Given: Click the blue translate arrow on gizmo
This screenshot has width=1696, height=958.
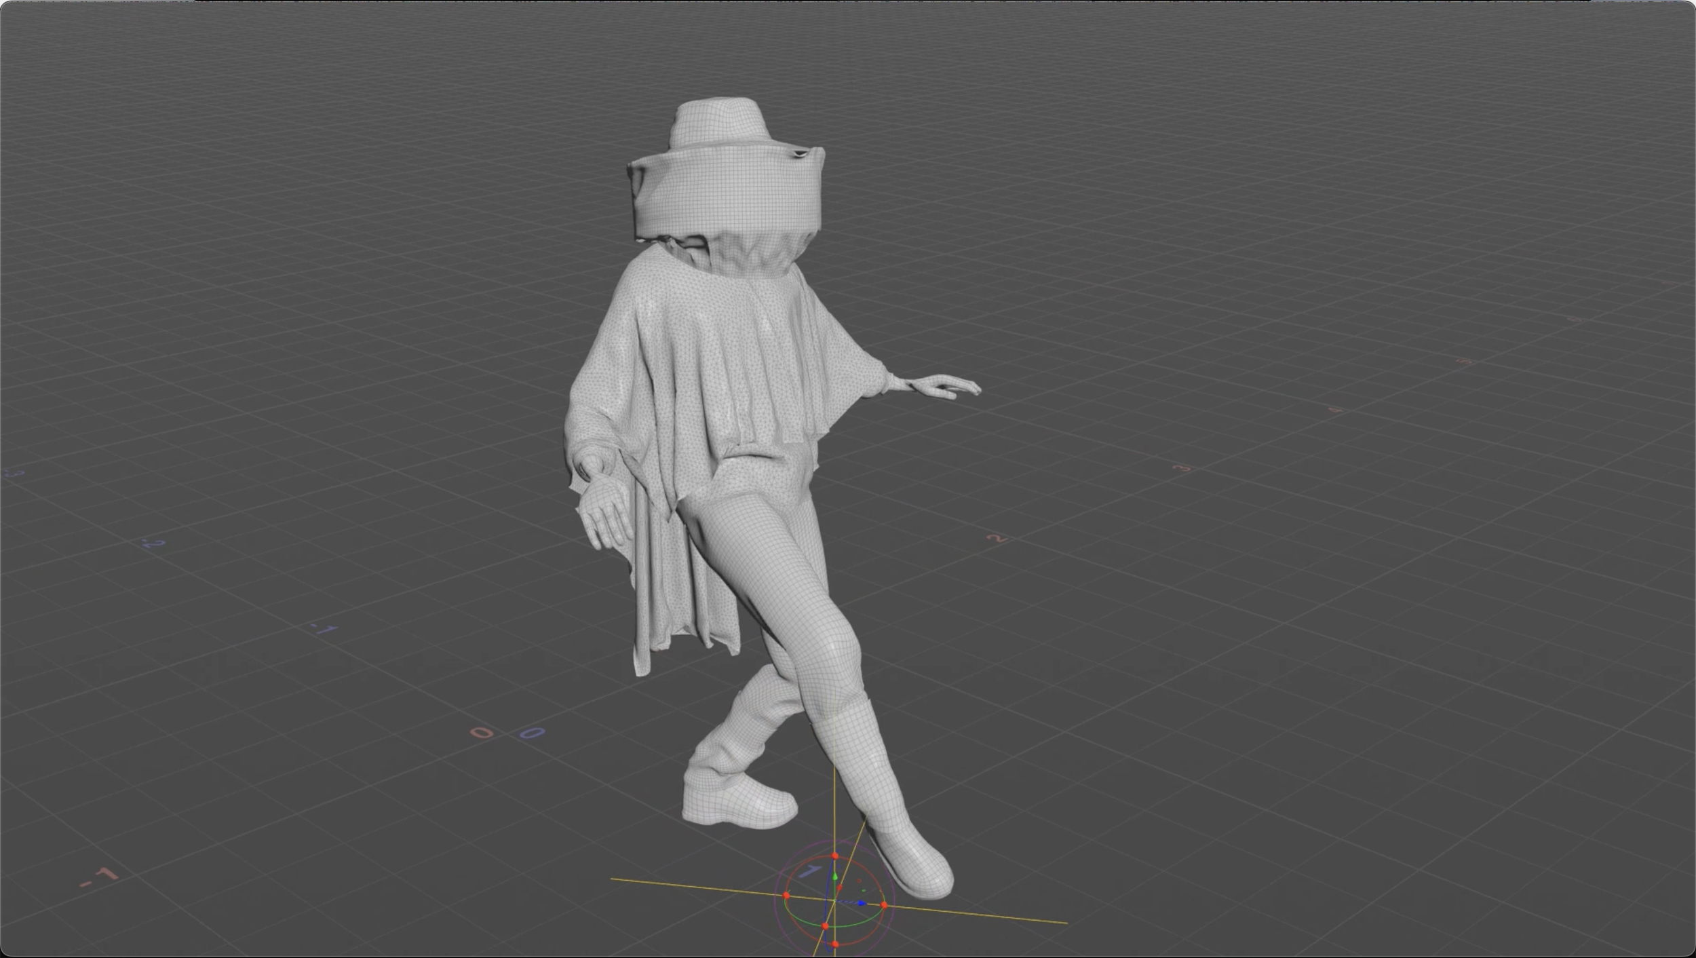Looking at the screenshot, I should (x=862, y=903).
